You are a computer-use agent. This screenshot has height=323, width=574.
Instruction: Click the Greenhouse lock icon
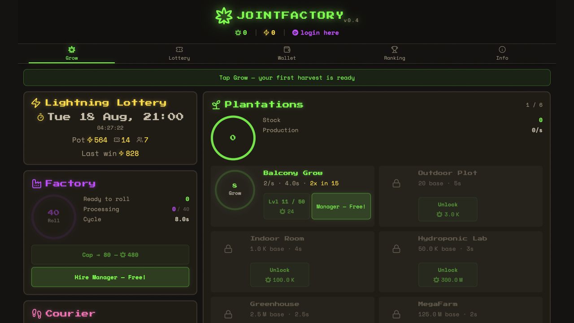point(228,314)
